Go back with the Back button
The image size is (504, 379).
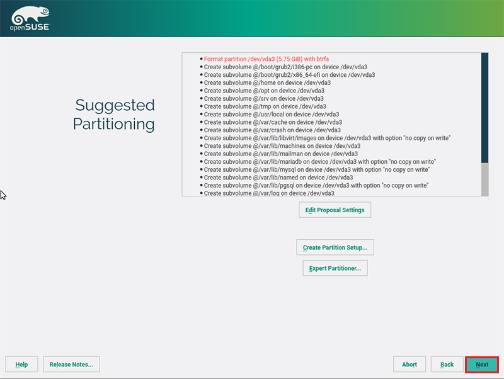[447, 365]
